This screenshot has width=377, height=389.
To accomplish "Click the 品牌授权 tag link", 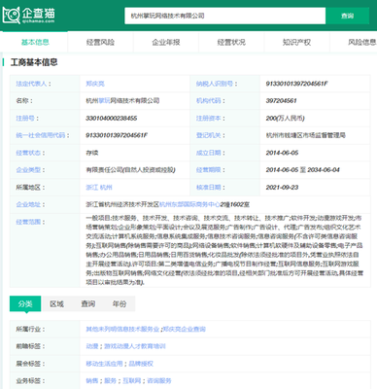I will tap(141, 364).
